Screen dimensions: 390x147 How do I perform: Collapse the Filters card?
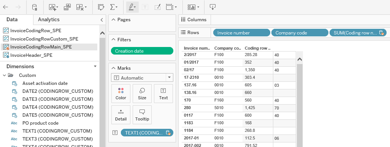pos(113,40)
